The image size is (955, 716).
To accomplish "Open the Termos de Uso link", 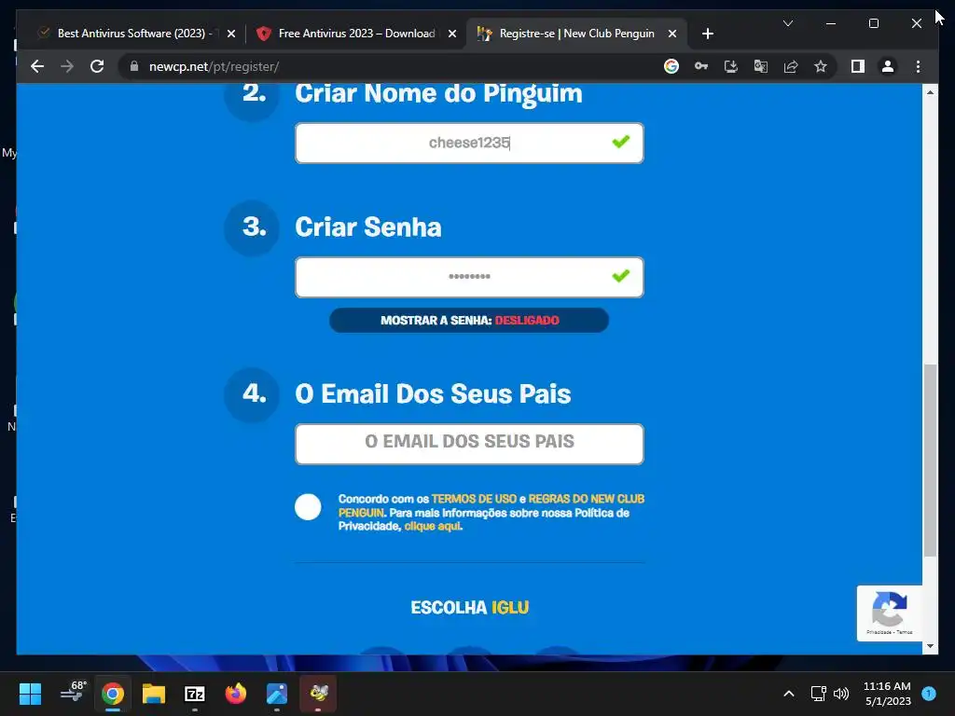I will point(473,499).
